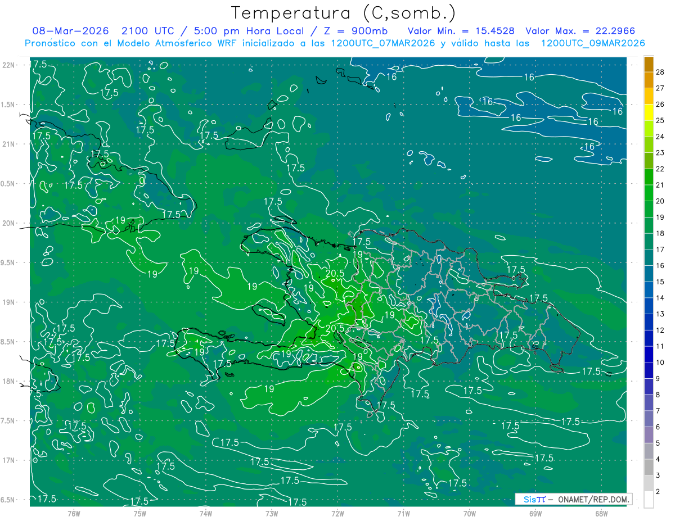Image resolution: width=675 pixels, height=521 pixels.
Task: Click the "Valor Max. = 22.2966" value
Action: pyautogui.click(x=580, y=31)
